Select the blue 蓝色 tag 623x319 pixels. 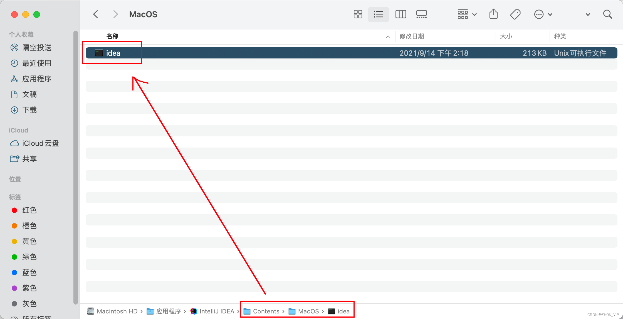[29, 273]
